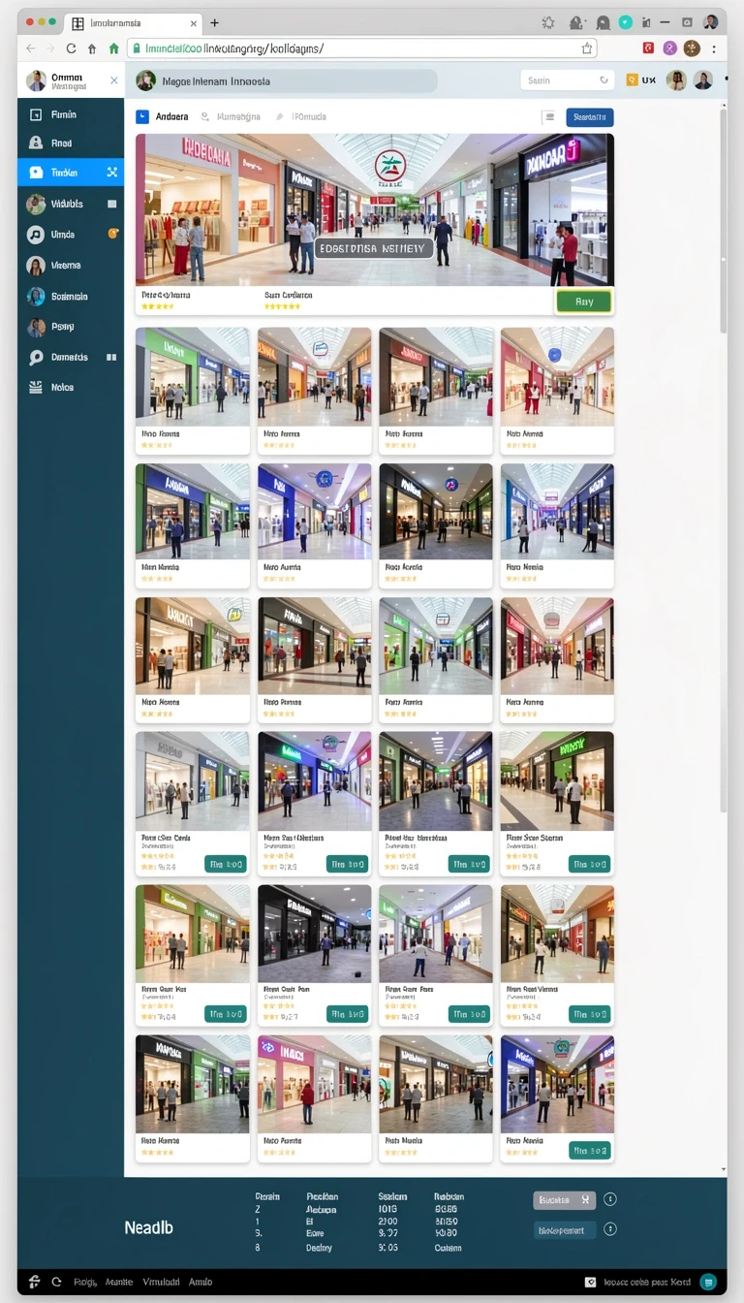This screenshot has height=1303, width=744.
Task: Click the lock icon next to Anad in the sidebar
Action: coord(36,143)
